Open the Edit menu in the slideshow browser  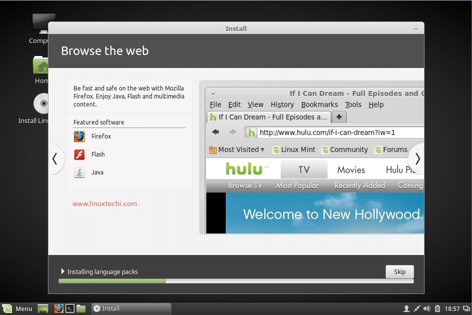pyautogui.click(x=234, y=104)
